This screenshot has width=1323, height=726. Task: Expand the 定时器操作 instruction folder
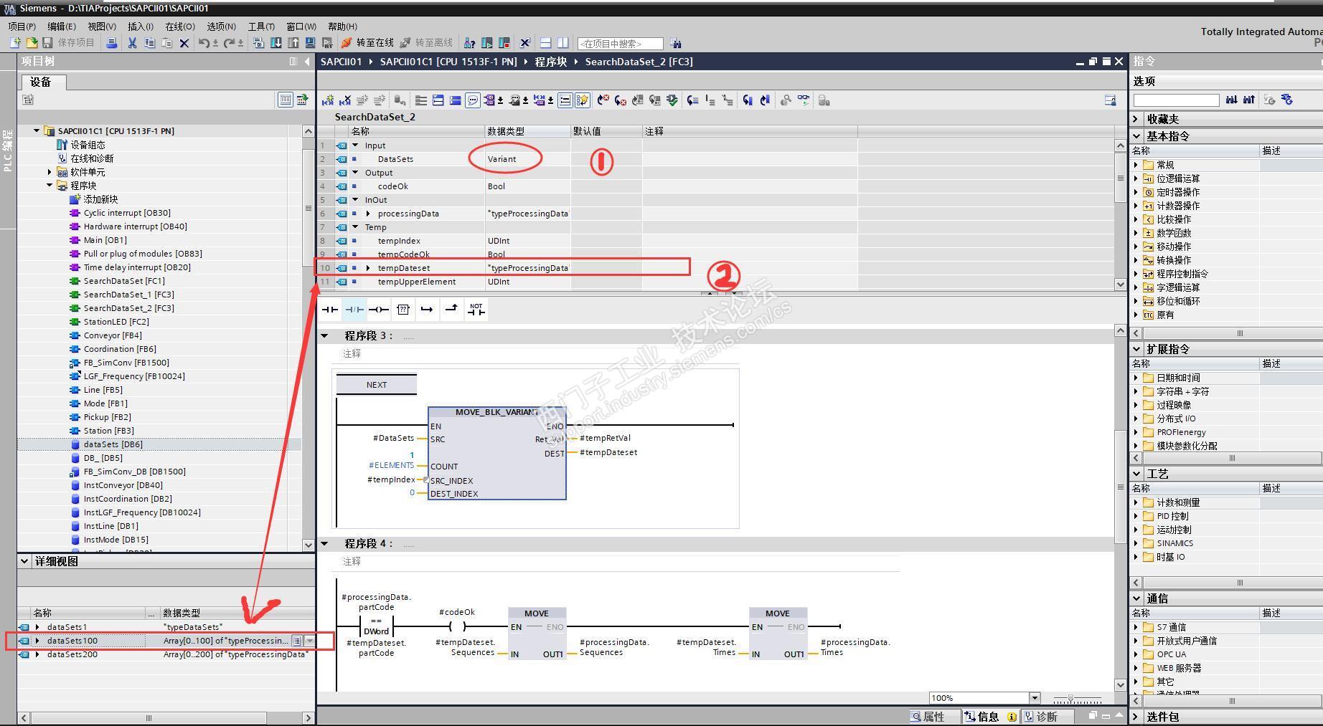click(1136, 192)
